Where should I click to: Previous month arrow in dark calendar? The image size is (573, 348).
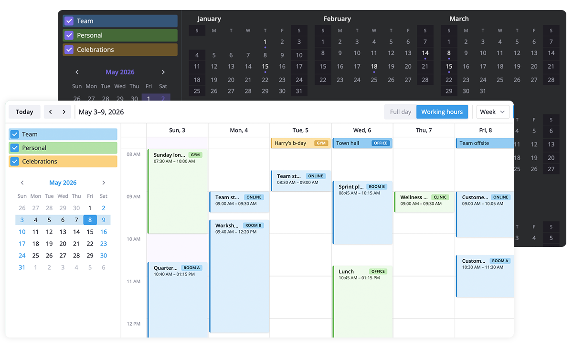[x=77, y=72]
